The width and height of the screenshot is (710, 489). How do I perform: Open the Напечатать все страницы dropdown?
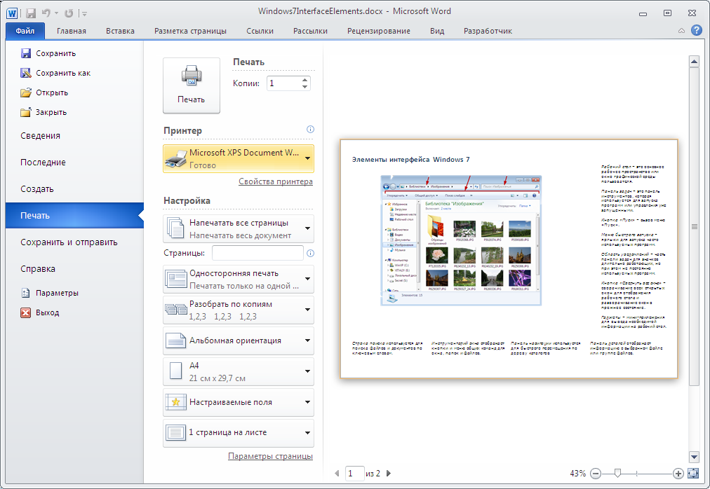coord(238,229)
